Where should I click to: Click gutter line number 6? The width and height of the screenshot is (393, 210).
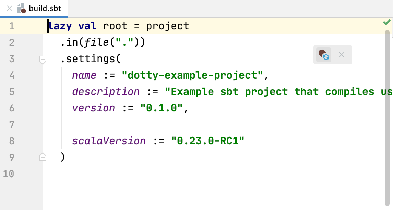[12, 108]
